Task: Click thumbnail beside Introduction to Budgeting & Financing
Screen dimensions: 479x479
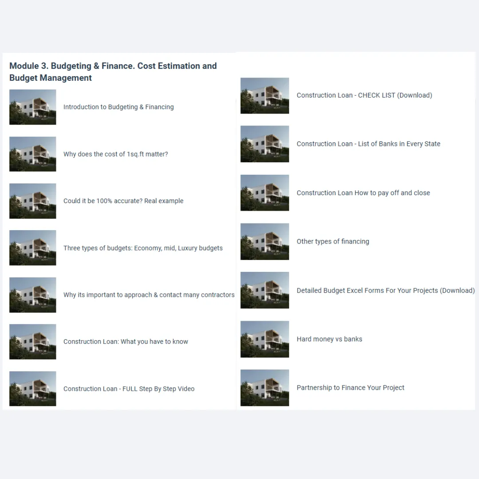Action: [33, 107]
